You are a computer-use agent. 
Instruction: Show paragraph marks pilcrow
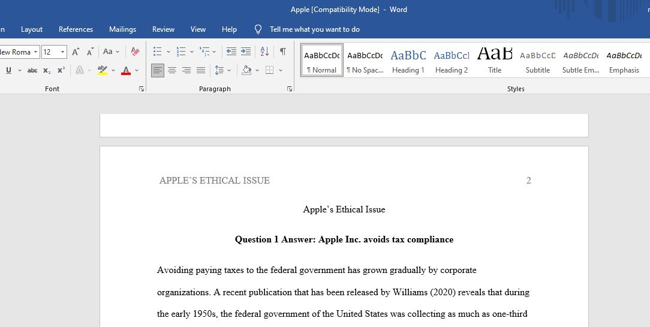(x=282, y=52)
